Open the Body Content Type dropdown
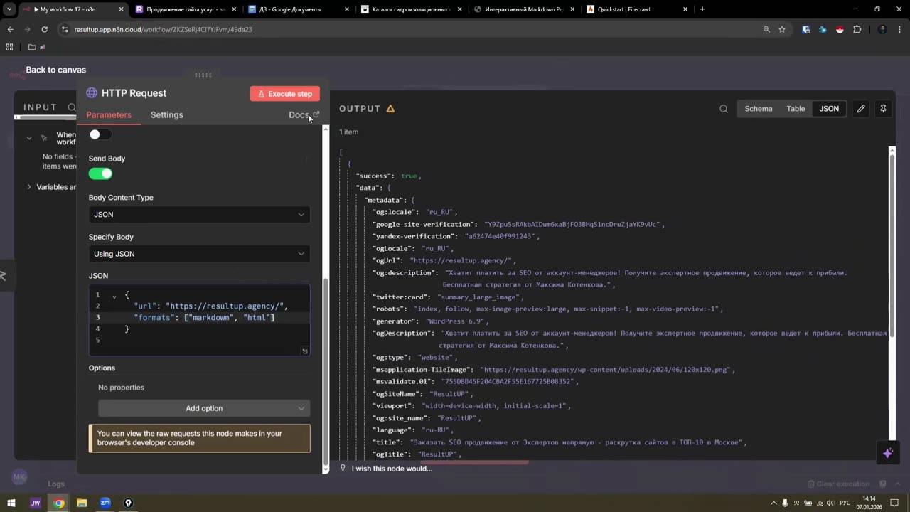910x512 pixels. pyautogui.click(x=199, y=214)
